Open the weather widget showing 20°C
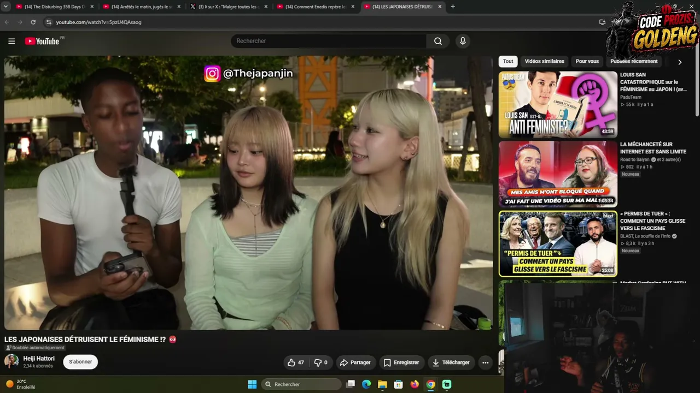 click(21, 384)
